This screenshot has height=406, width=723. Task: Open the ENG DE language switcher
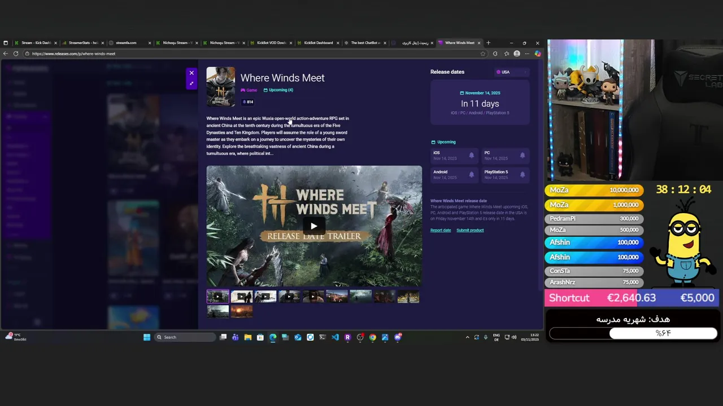click(496, 337)
